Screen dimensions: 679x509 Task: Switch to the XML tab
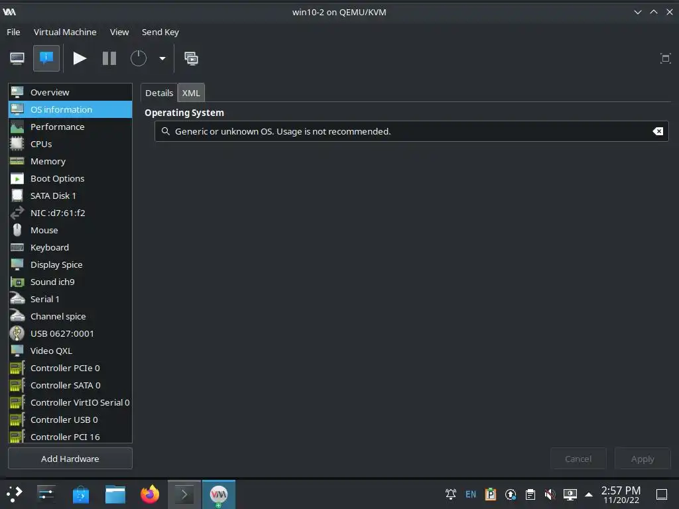pyautogui.click(x=191, y=93)
